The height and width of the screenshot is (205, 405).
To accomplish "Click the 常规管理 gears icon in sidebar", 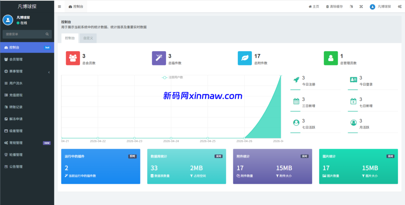I will pyautogui.click(x=6, y=143).
